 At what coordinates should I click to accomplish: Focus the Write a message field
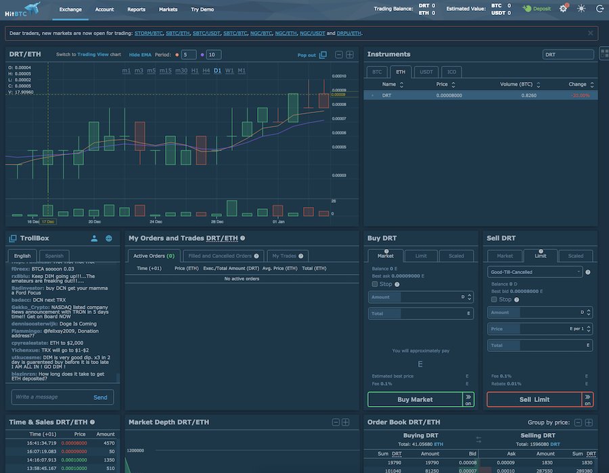coord(51,397)
